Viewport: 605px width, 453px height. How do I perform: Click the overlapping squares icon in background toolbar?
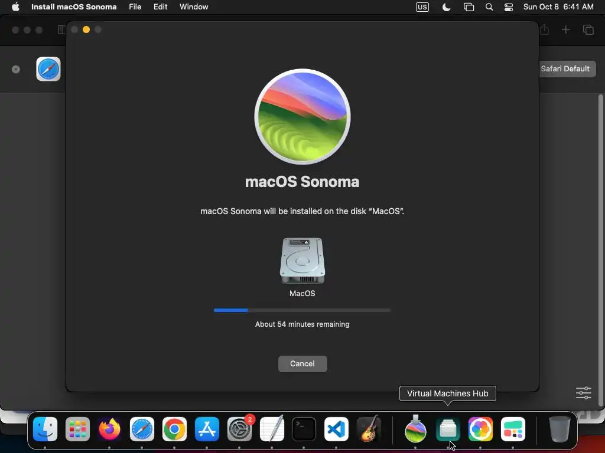point(588,29)
